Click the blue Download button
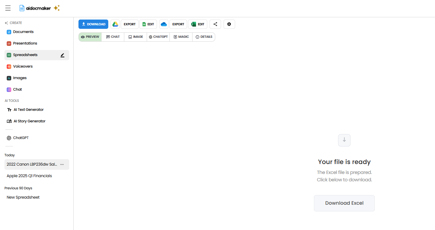The width and height of the screenshot is (435, 230). coord(93,24)
